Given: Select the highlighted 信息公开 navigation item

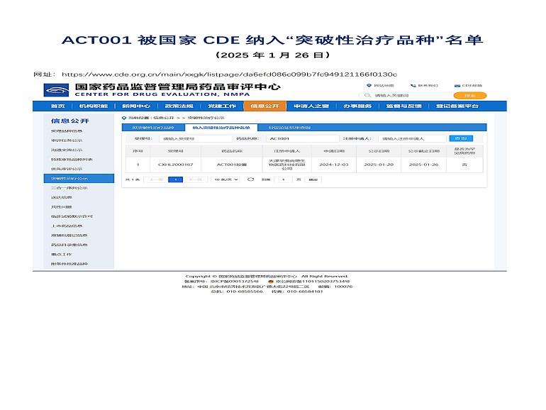Looking at the screenshot, I should pyautogui.click(x=264, y=106).
